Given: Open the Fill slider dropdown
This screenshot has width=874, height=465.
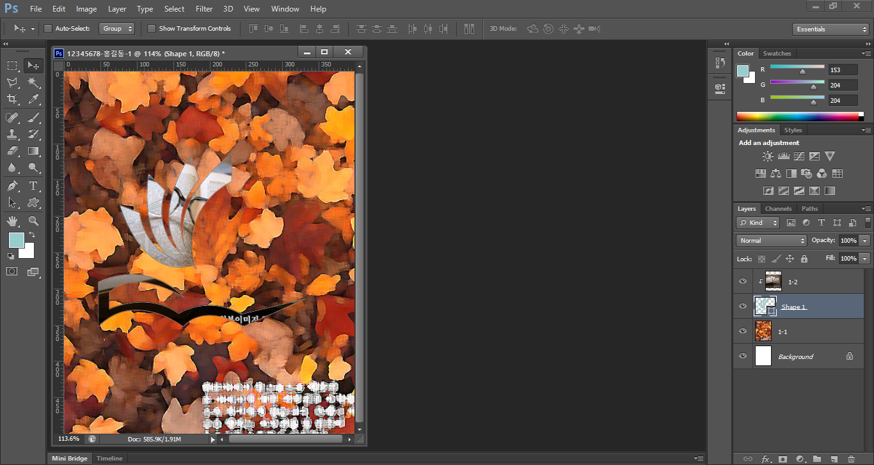Looking at the screenshot, I should 865,259.
